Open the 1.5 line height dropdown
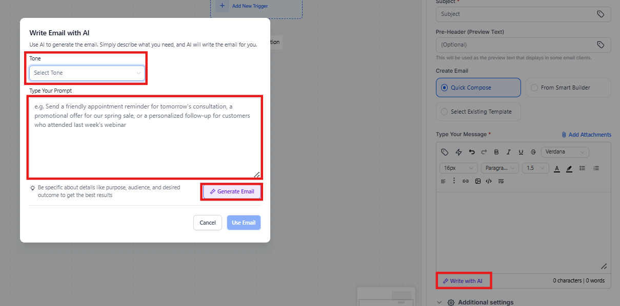Screen dimensions: 620x306 point(536,168)
